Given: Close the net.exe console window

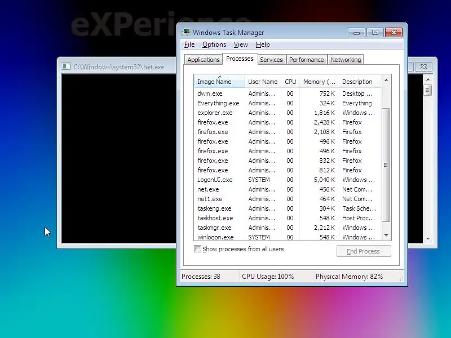Looking at the screenshot, I should point(423,66).
